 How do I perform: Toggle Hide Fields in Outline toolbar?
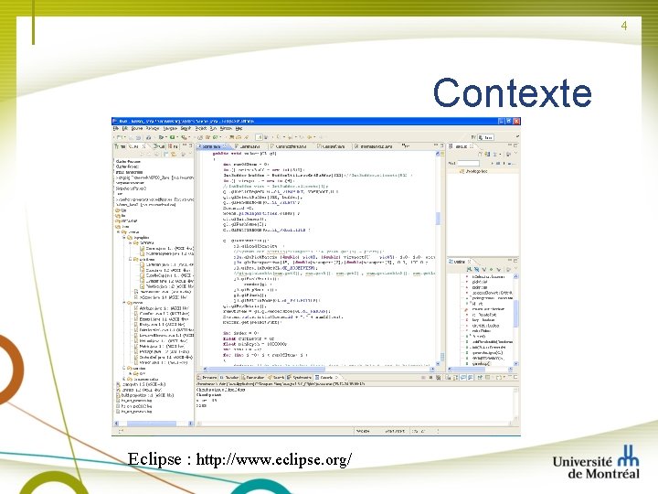click(477, 269)
